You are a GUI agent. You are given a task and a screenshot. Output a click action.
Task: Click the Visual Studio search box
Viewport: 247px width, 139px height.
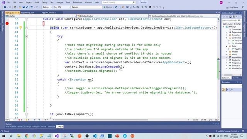tap(118, 3)
